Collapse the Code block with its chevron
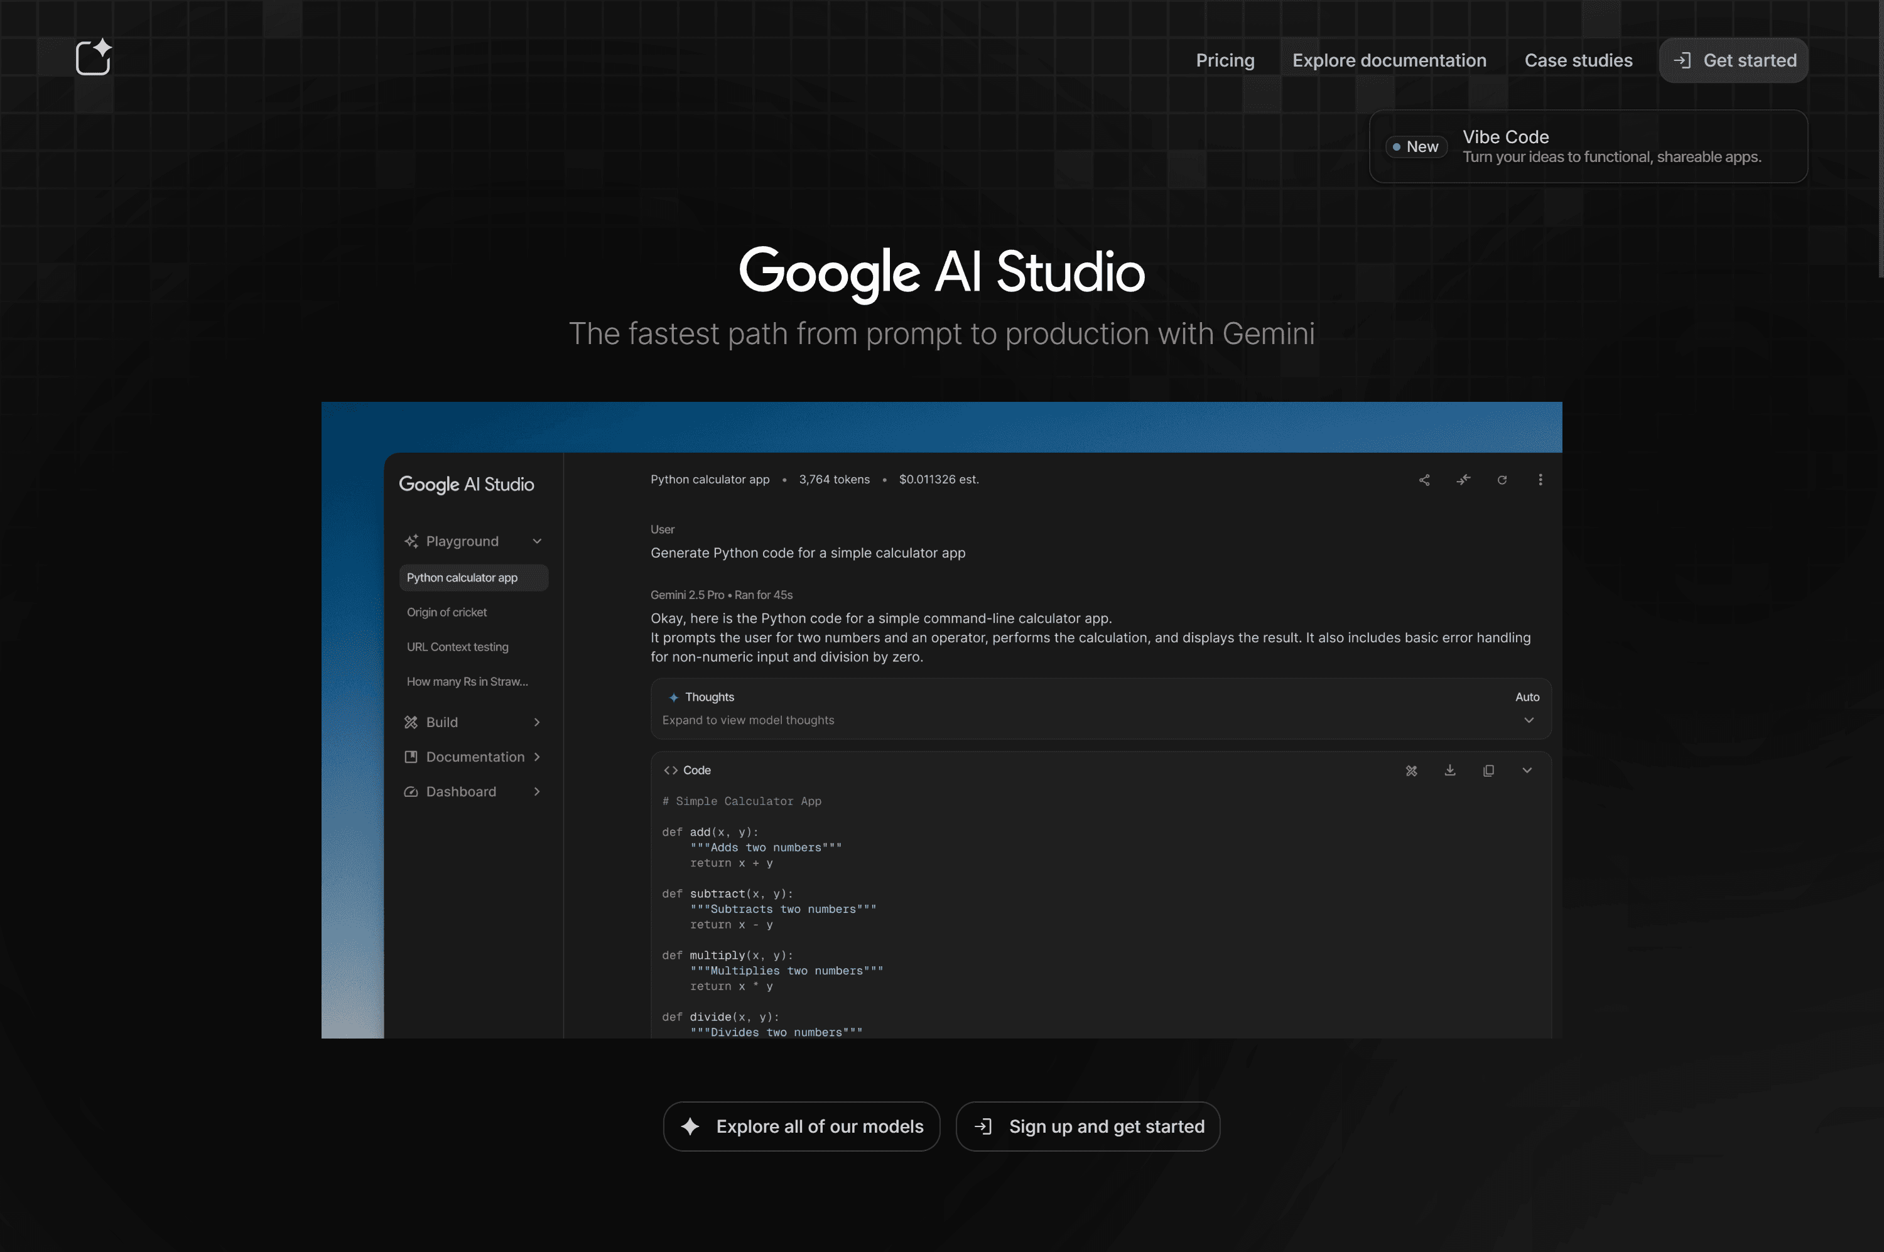The image size is (1884, 1252). [x=1526, y=770]
